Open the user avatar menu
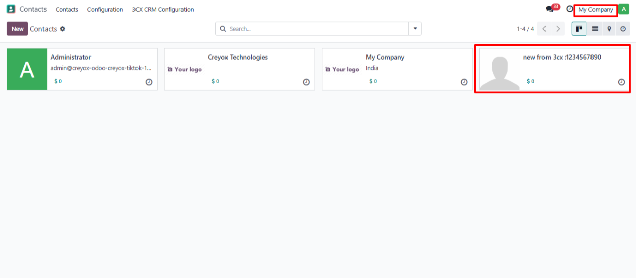 coord(624,9)
